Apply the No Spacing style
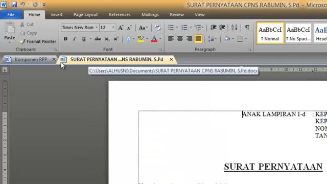The width and height of the screenshot is (327, 184). click(x=298, y=33)
